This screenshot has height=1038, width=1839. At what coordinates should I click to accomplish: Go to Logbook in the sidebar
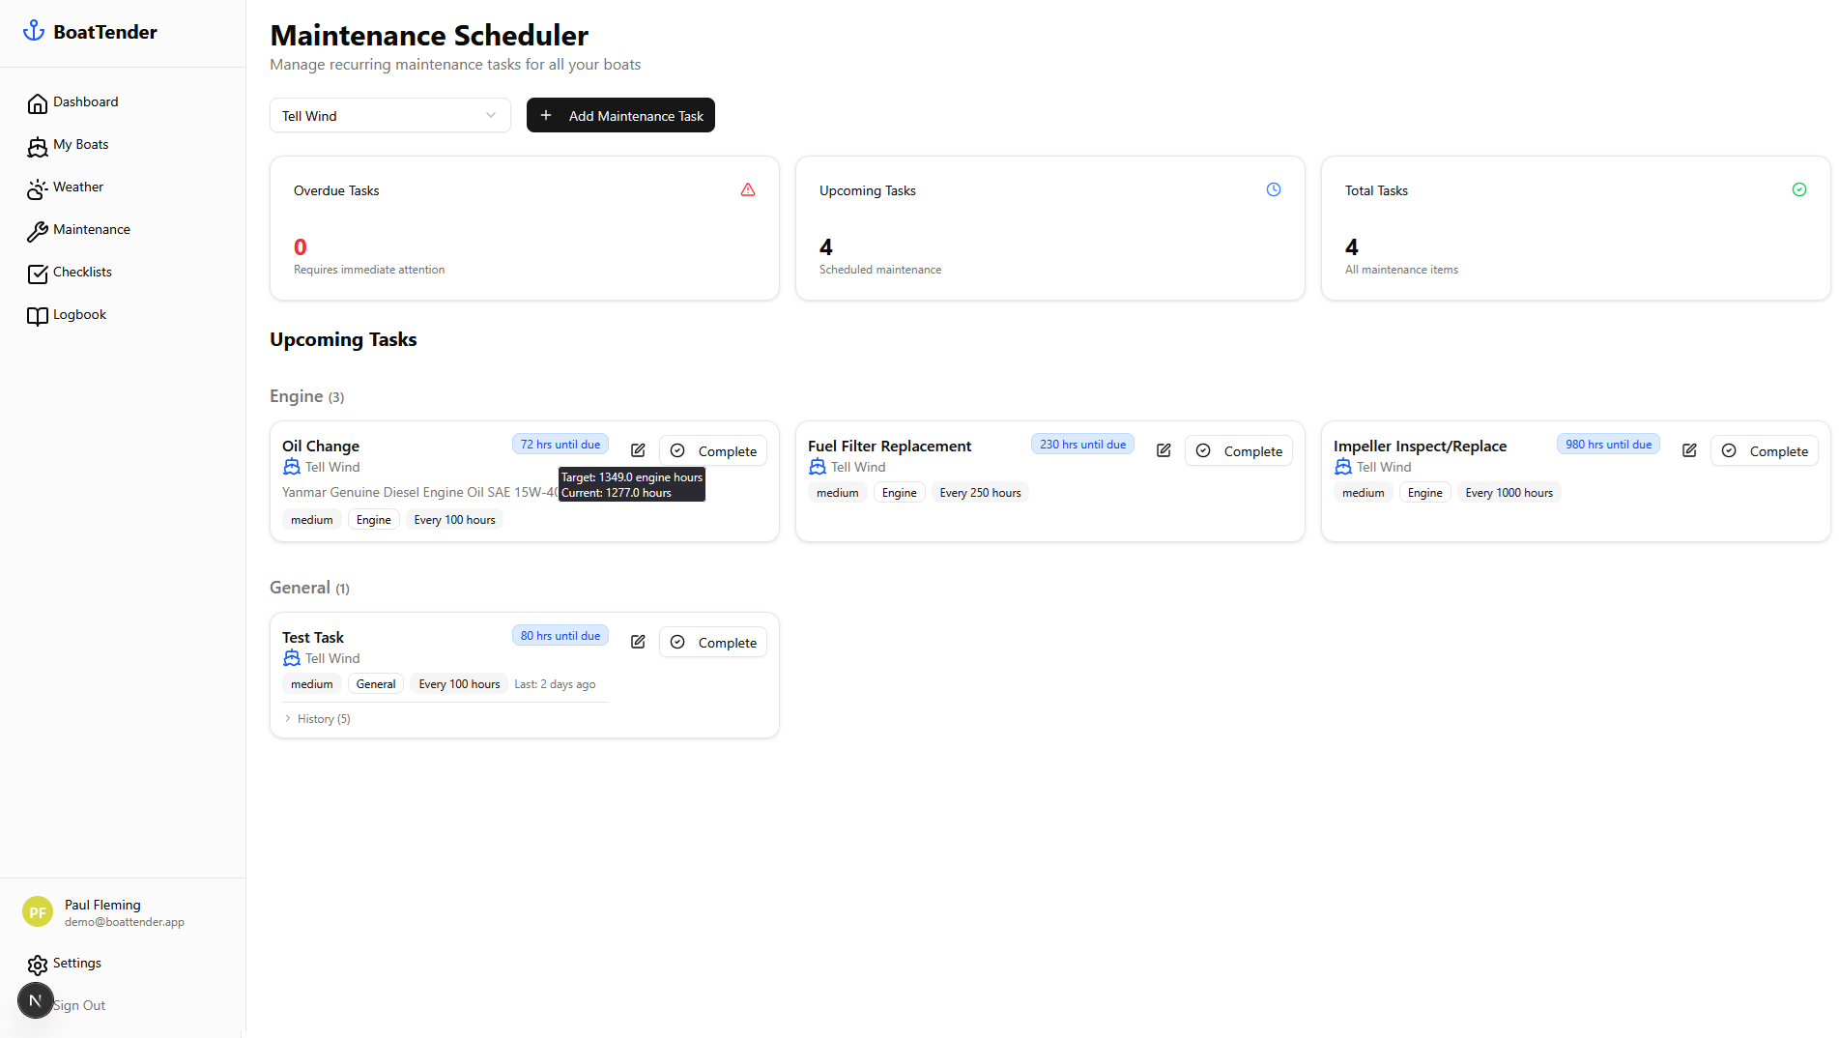coord(79,315)
